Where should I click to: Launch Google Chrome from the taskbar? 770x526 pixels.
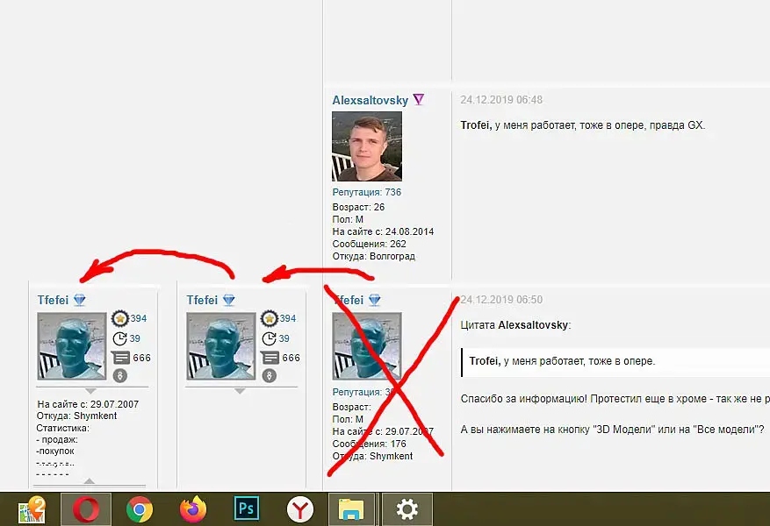[x=140, y=510]
